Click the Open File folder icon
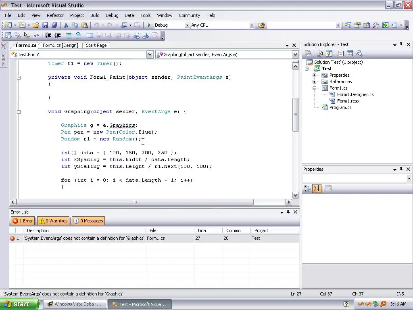The width and height of the screenshot is (413, 310). (36, 25)
